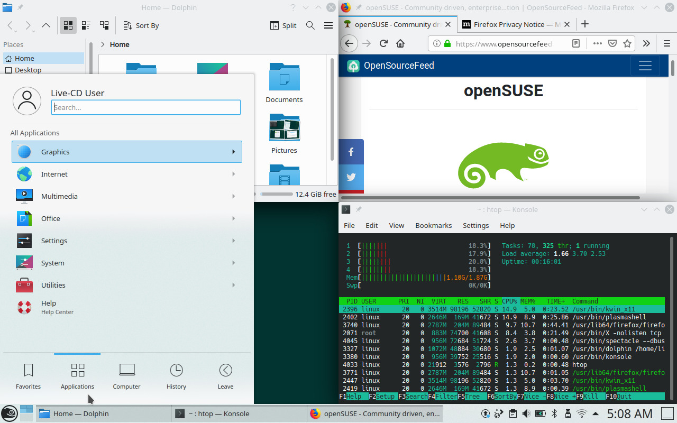The image size is (677, 423).
Task: Expand the Office category
Action: pyautogui.click(x=127, y=218)
